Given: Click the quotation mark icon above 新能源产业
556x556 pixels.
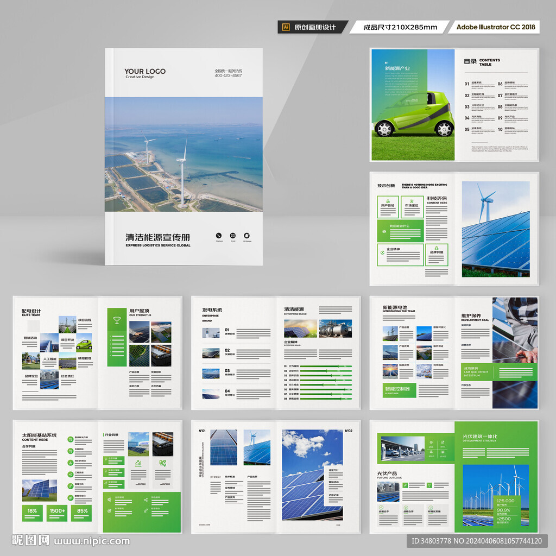Looking at the screenshot, I should pos(386,63).
